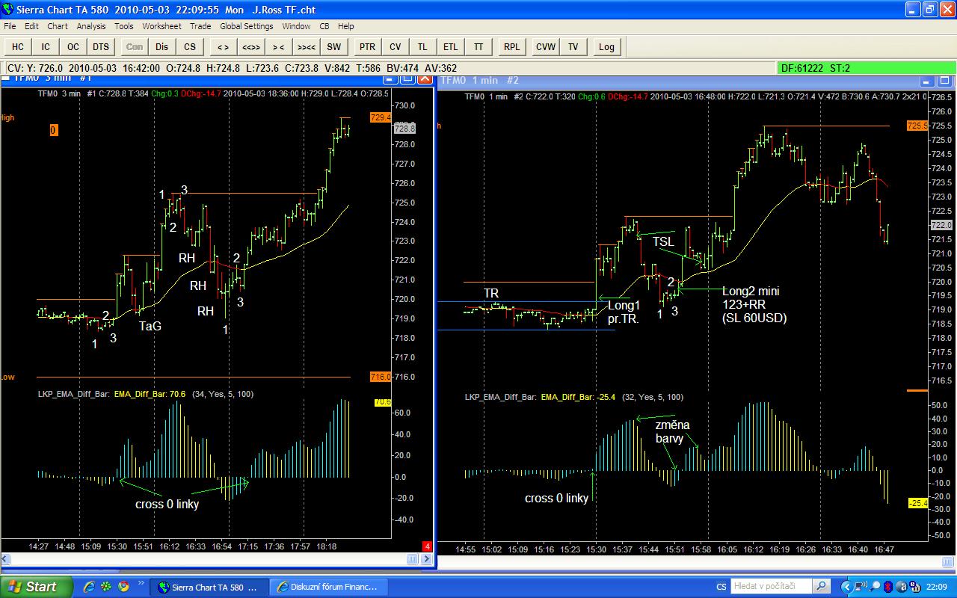
Task: Open the Log toolbar button
Action: 606,46
